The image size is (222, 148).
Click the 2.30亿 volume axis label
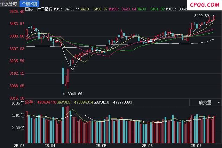pyautogui.click(x=18, y=128)
